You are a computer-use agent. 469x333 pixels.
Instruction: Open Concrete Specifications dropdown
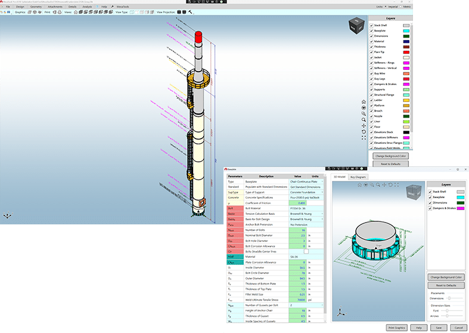tap(306, 198)
